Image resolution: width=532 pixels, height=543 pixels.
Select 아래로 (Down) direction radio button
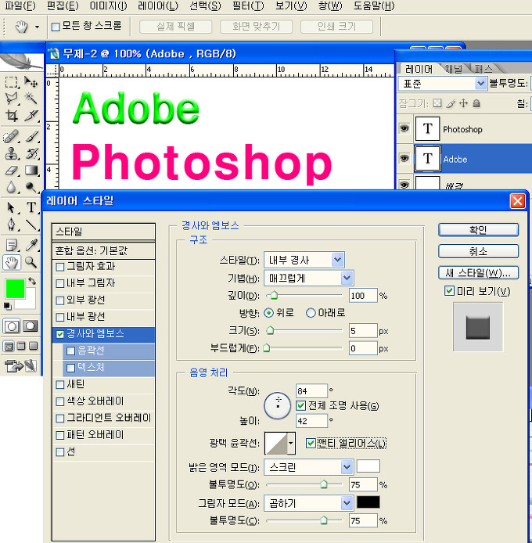(311, 313)
